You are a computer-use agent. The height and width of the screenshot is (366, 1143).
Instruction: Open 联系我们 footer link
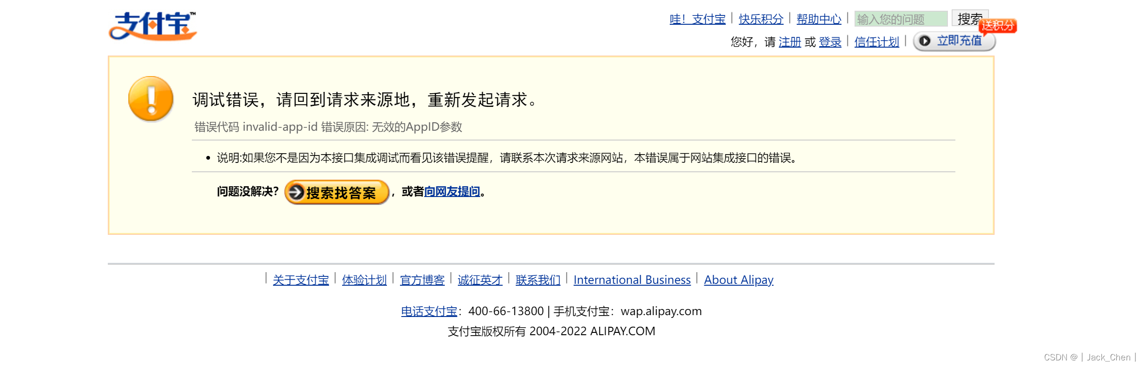538,280
